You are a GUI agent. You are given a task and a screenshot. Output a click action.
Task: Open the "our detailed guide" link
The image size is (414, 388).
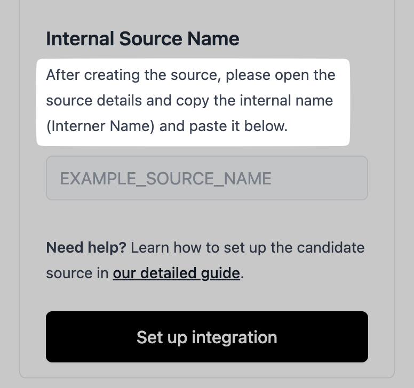[x=176, y=273]
